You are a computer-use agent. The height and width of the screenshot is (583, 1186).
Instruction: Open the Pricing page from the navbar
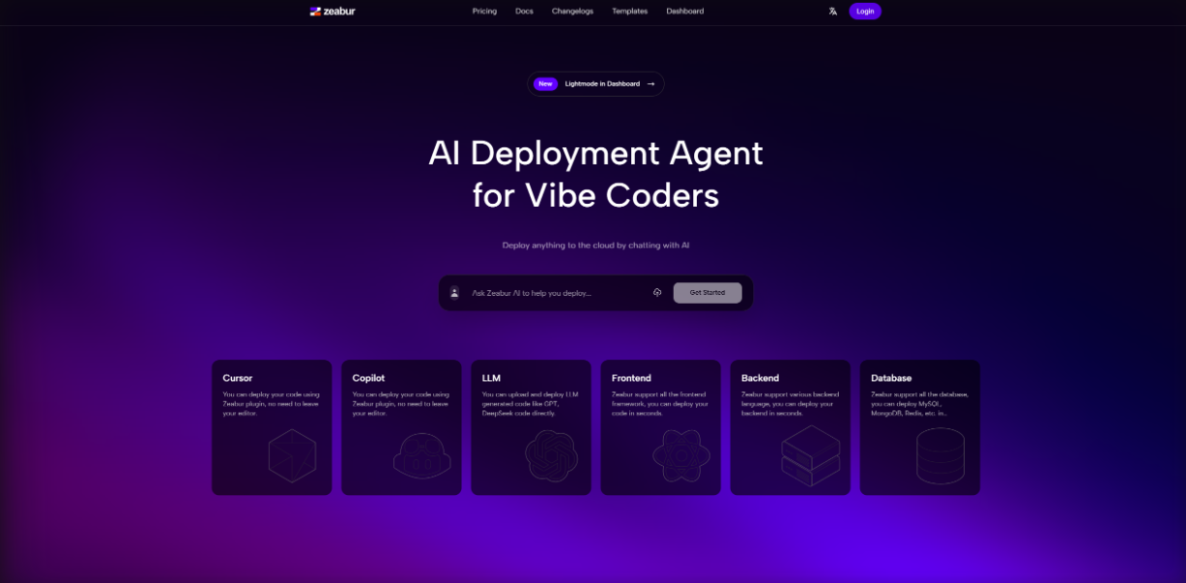coord(484,12)
